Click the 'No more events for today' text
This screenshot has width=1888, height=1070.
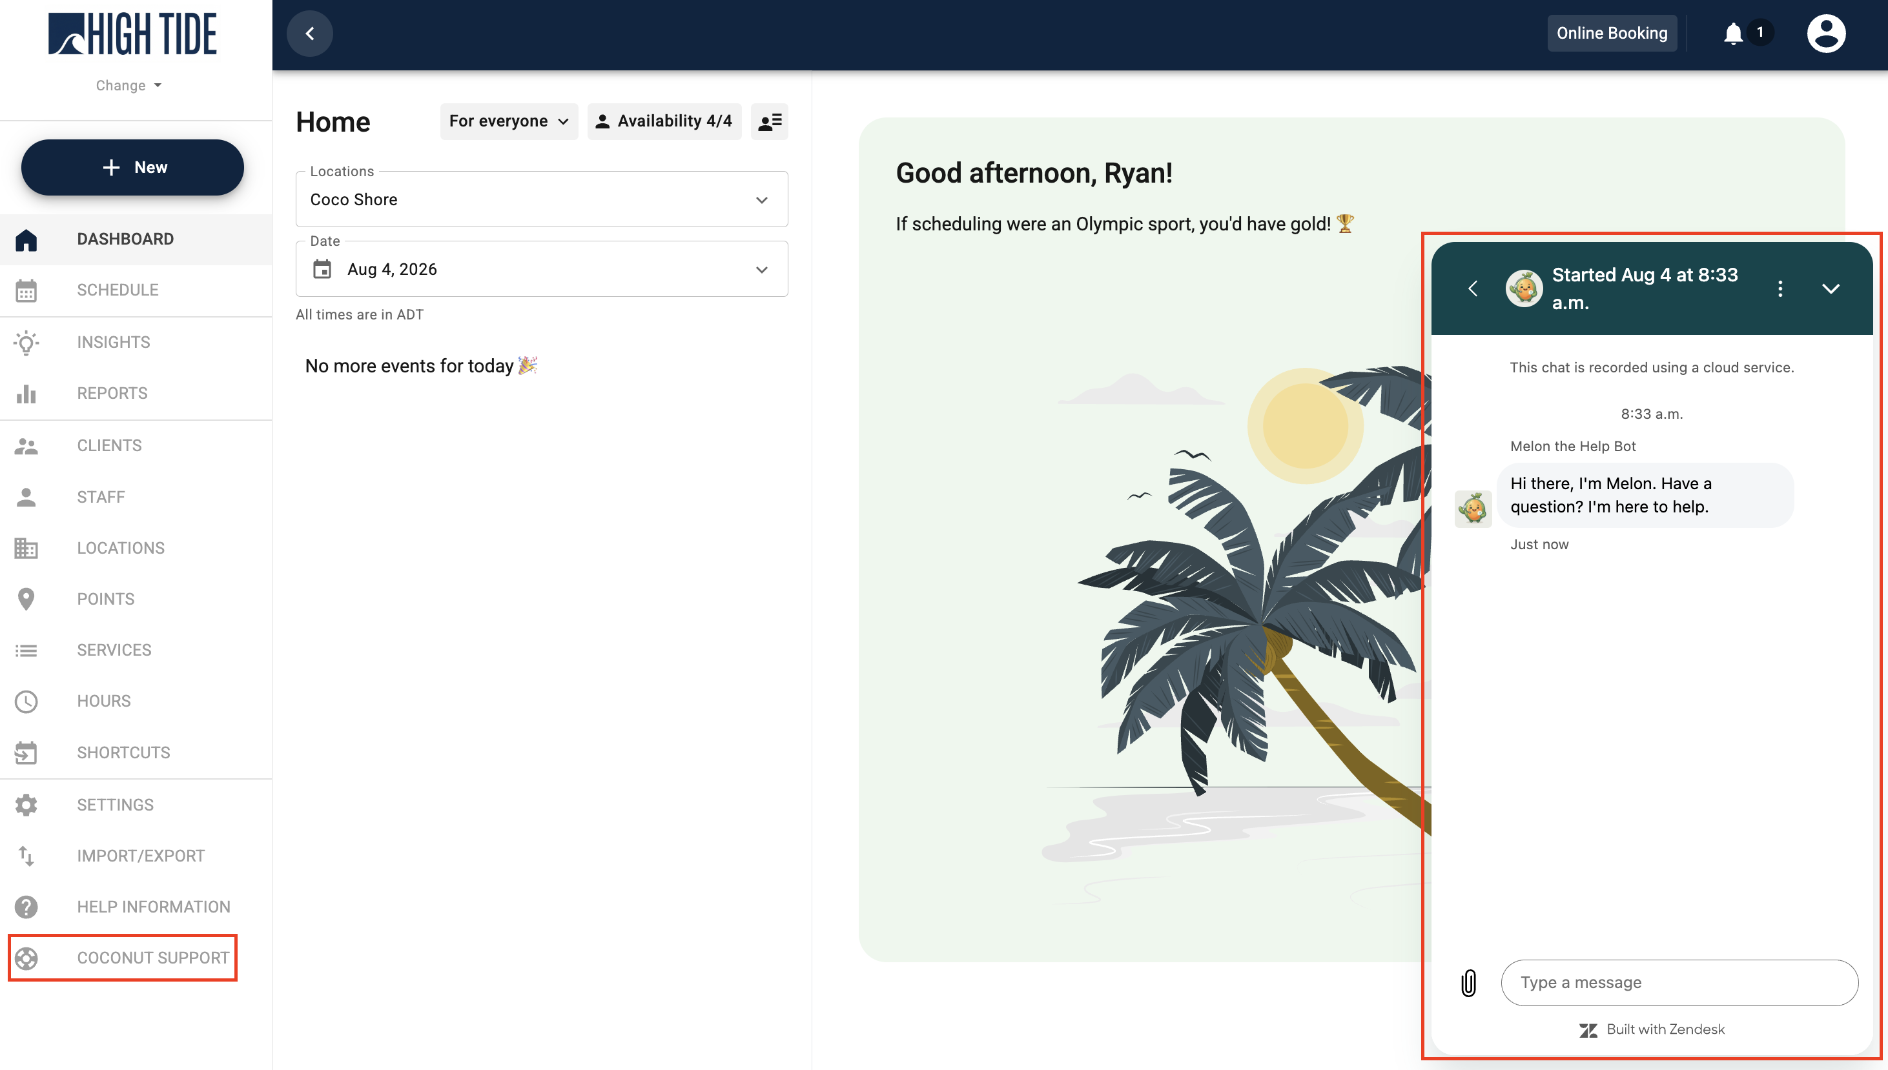[x=409, y=366]
